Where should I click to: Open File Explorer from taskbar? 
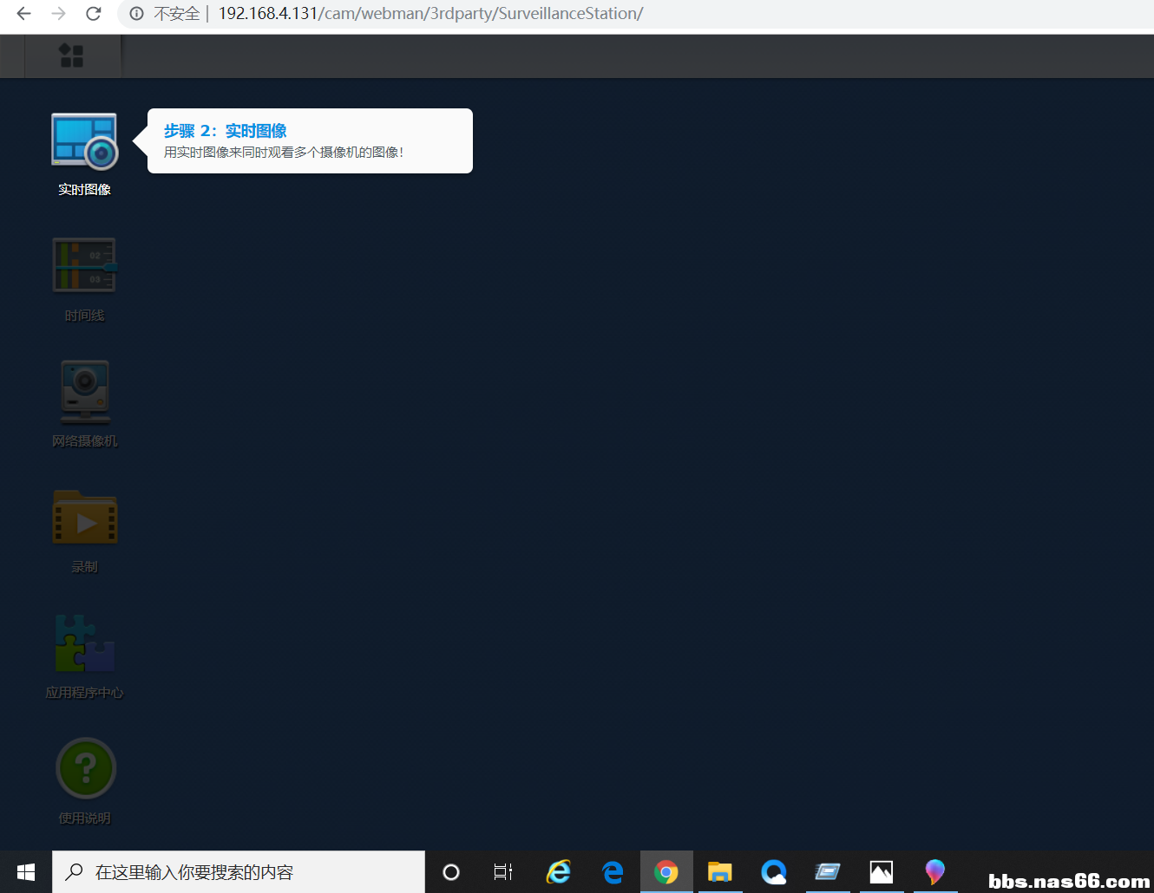click(720, 872)
